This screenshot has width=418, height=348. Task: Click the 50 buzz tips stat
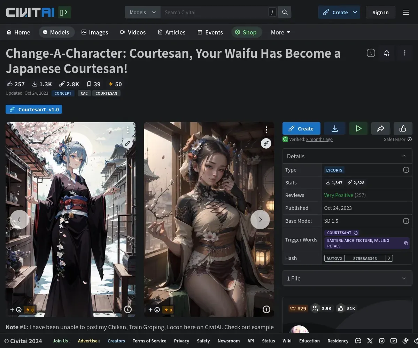tap(115, 84)
